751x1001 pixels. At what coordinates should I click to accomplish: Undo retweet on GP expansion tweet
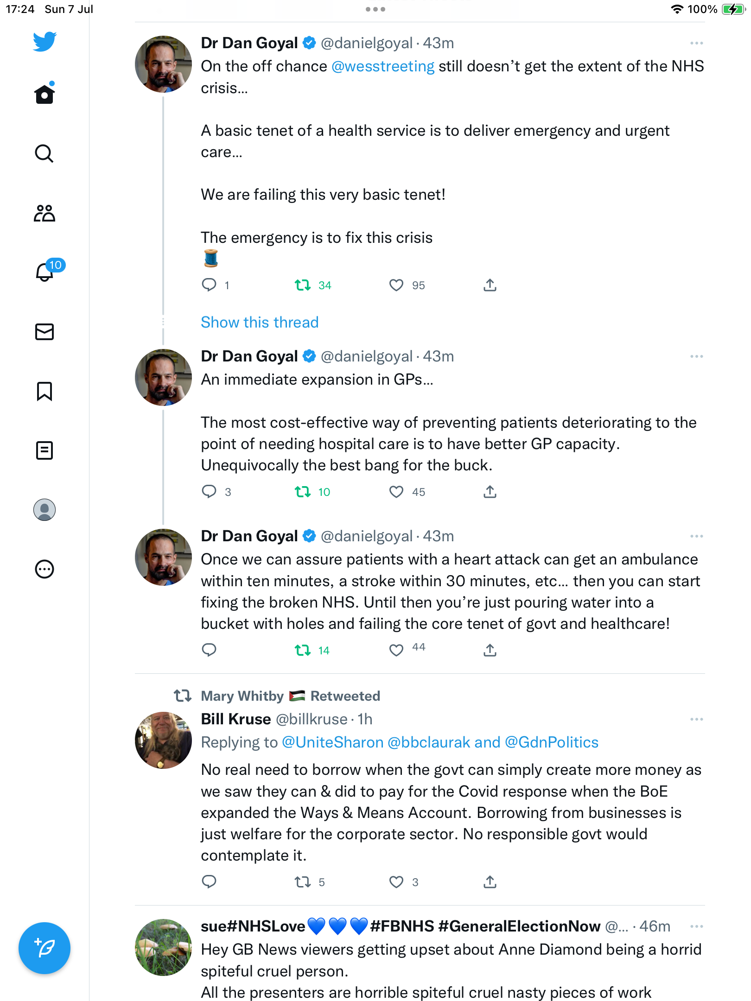(x=303, y=492)
